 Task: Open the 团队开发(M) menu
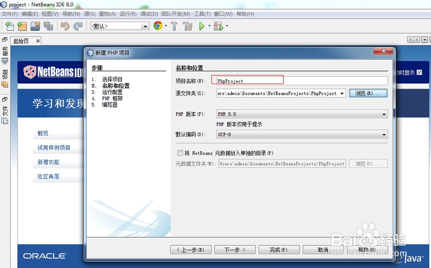tap(176, 14)
